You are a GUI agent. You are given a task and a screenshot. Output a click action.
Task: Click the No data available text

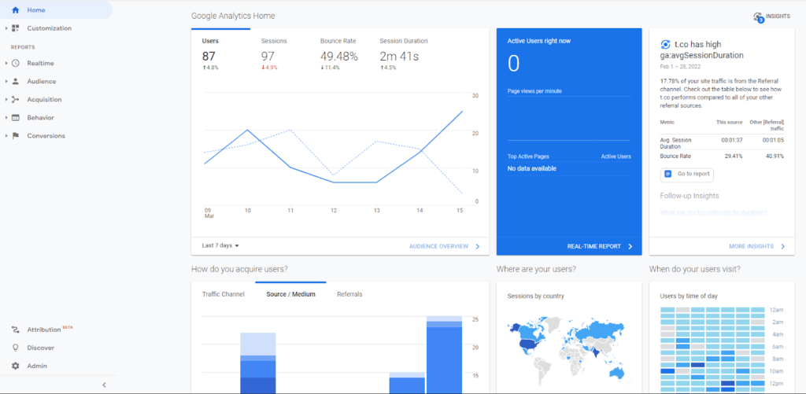[531, 168]
